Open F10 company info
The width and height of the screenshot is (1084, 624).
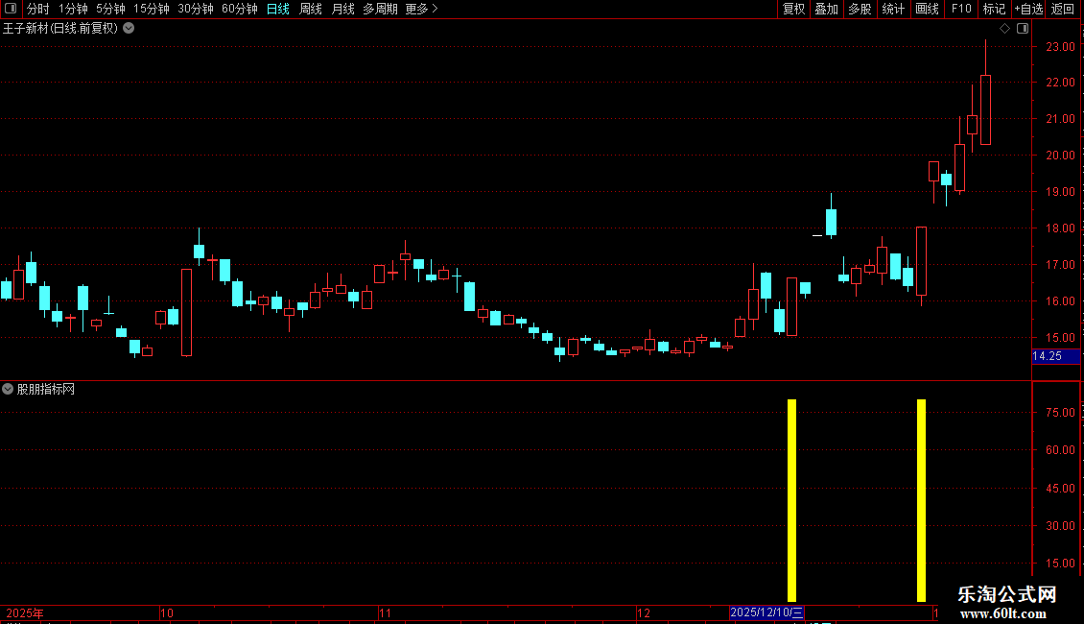point(961,9)
